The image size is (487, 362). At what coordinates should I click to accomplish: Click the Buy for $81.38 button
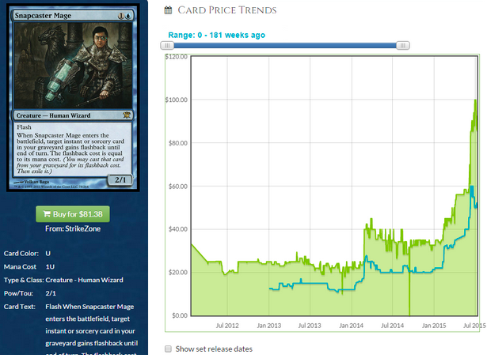(x=73, y=214)
